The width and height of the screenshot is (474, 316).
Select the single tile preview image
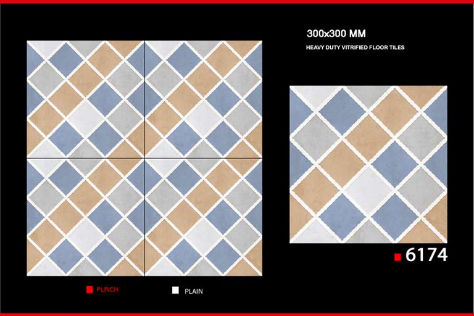[368, 164]
